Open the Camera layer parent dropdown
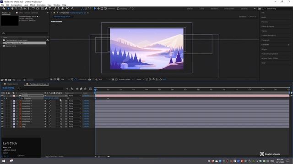The width and height of the screenshot is (293, 164). click(75, 96)
